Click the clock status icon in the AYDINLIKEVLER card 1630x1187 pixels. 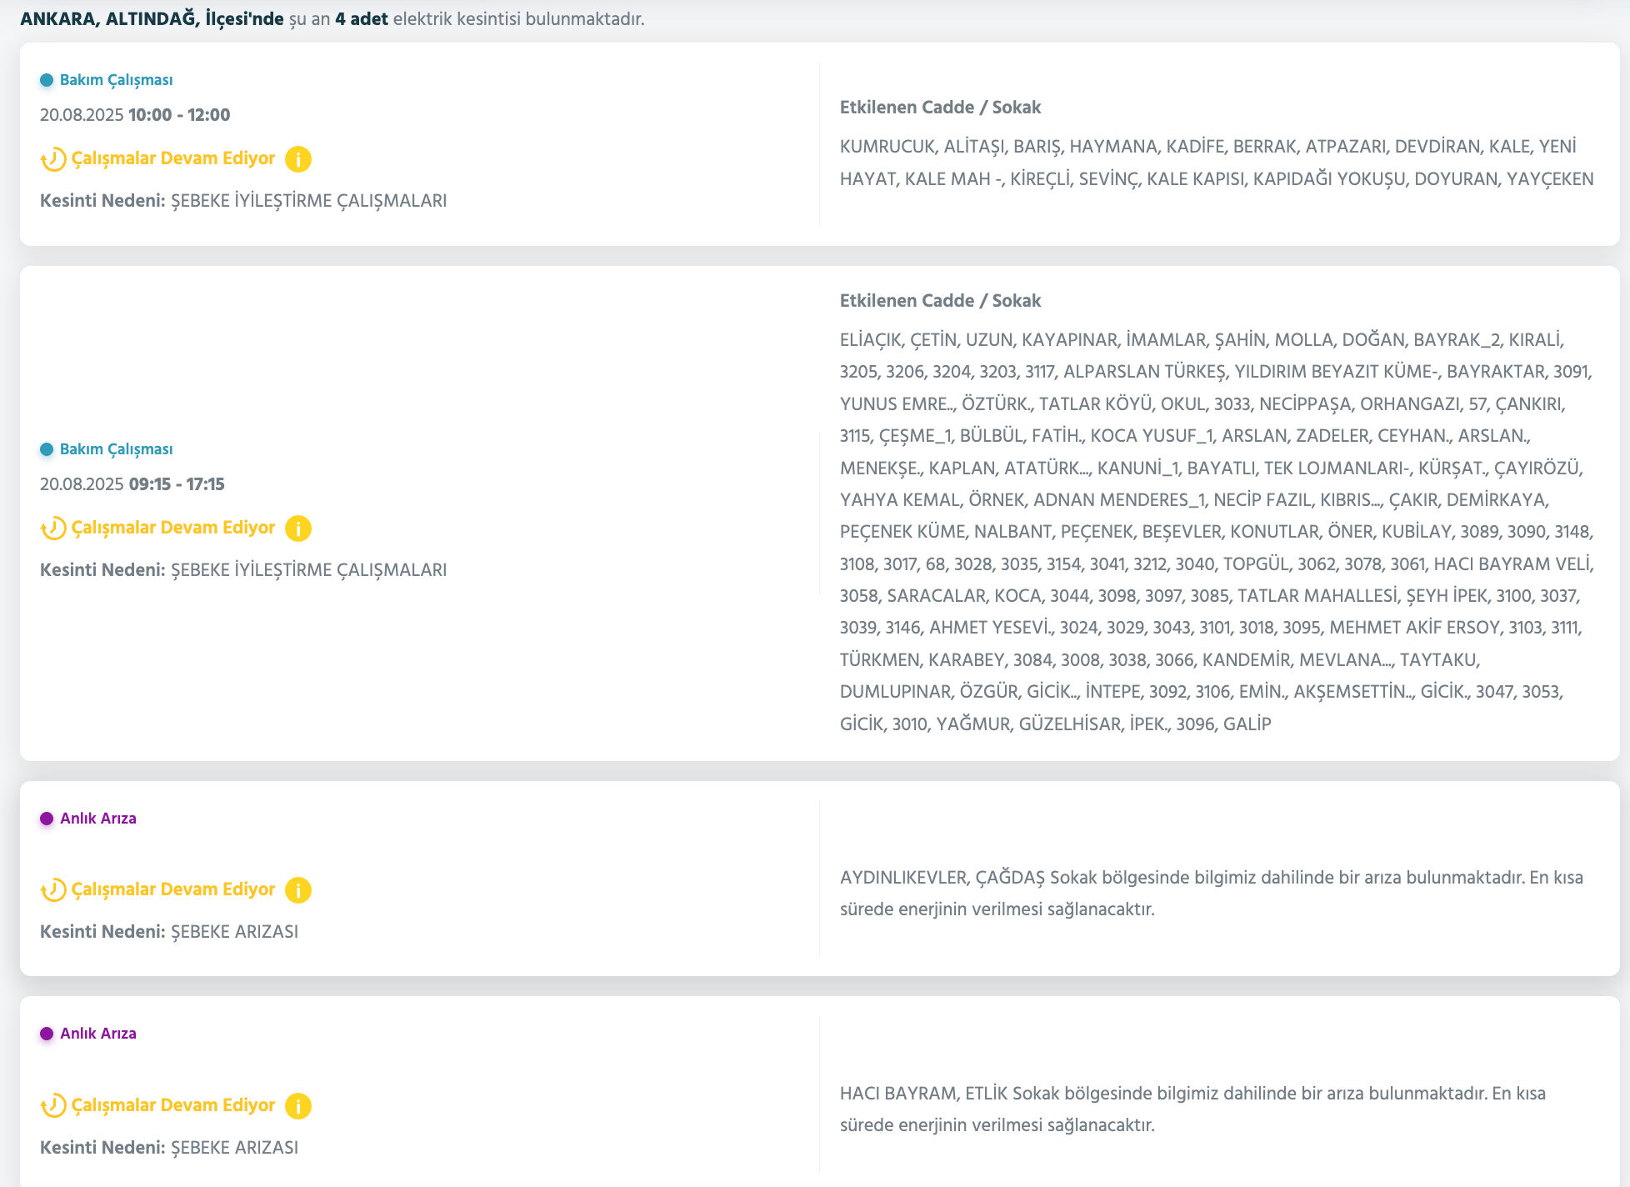[53, 889]
